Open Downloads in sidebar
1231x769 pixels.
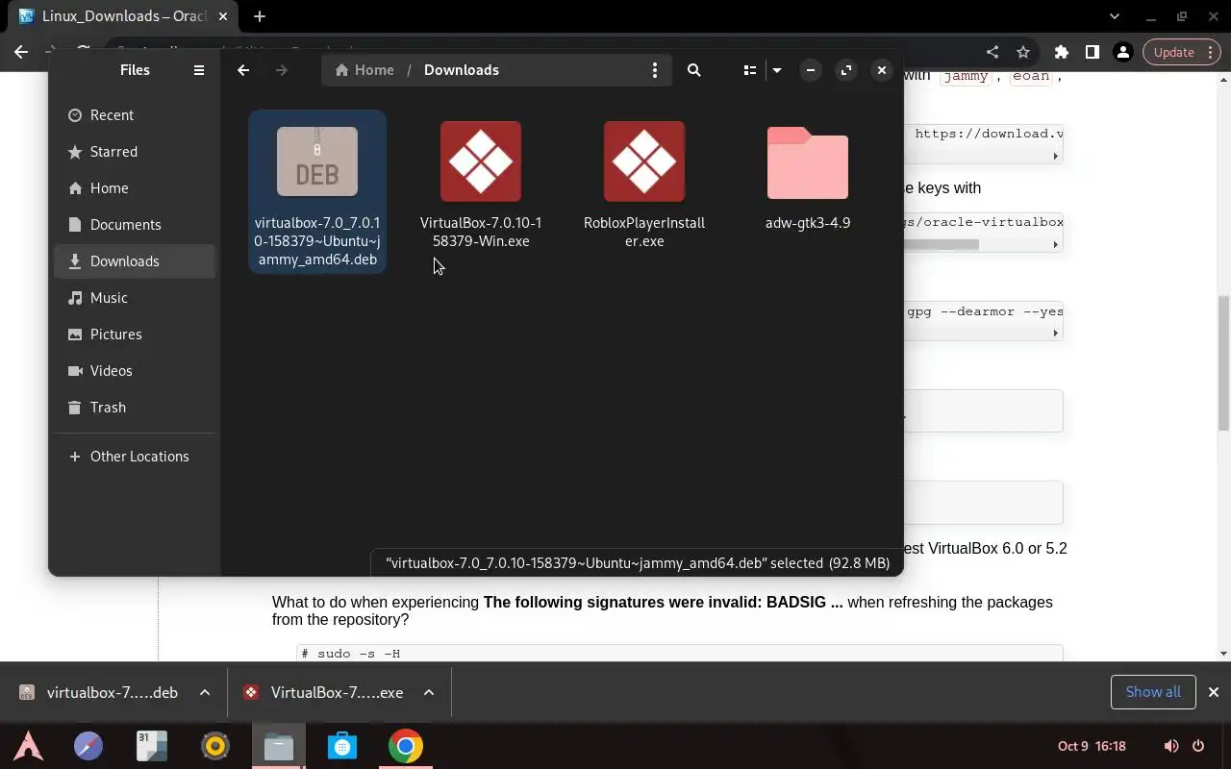click(135, 261)
